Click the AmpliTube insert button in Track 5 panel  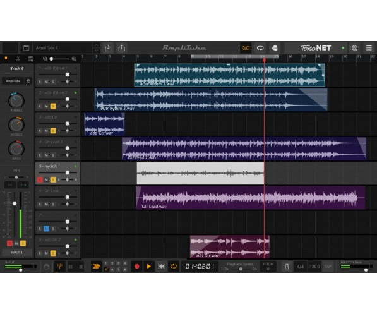[13, 81]
